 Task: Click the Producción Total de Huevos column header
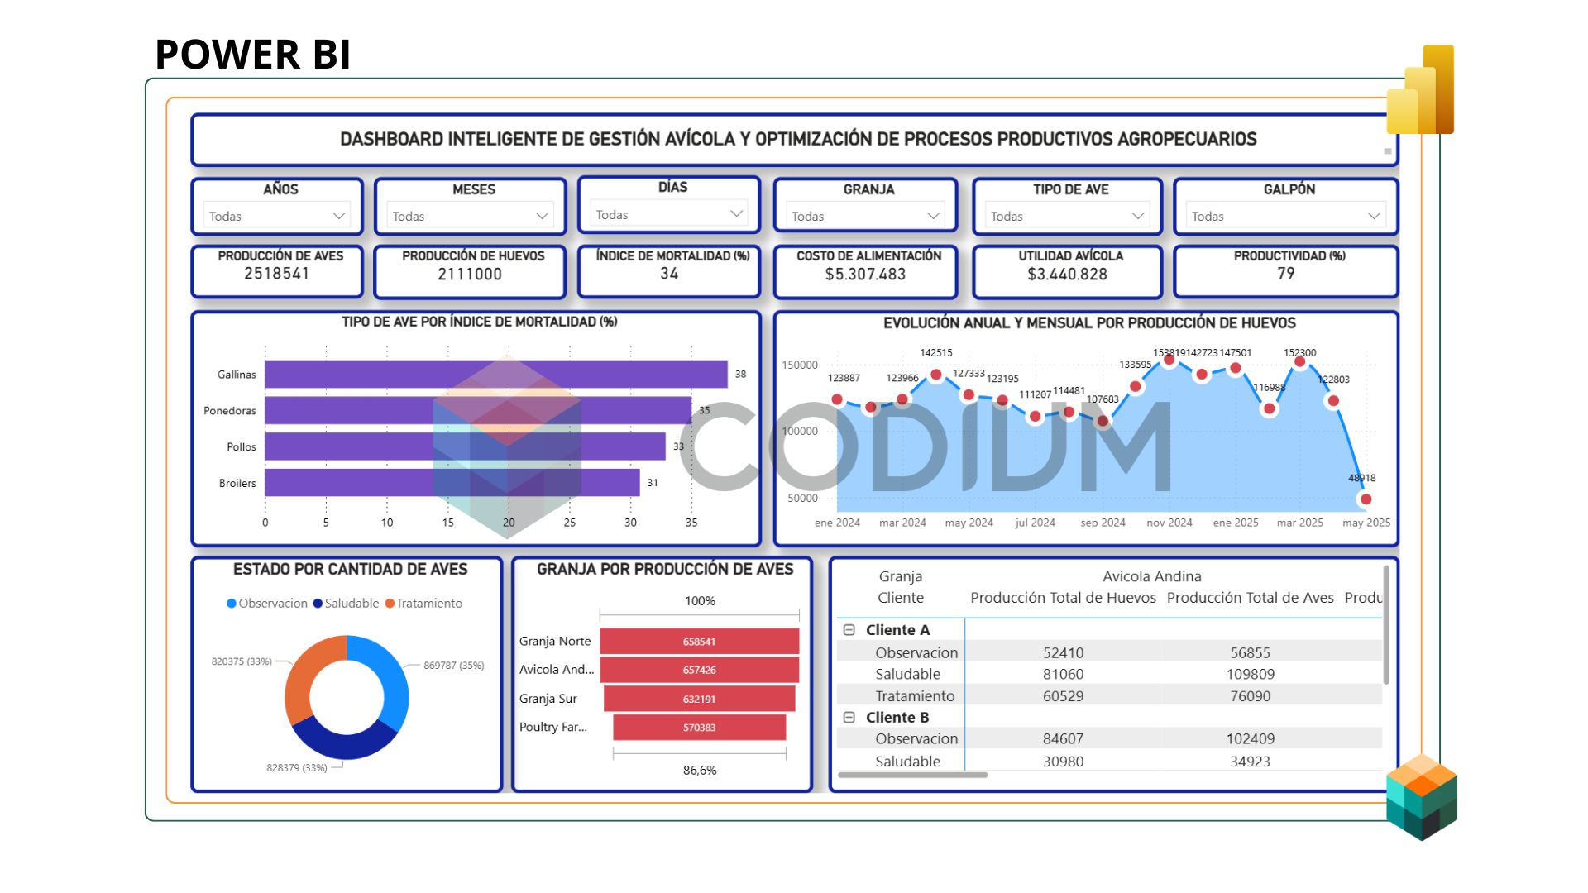[1063, 598]
